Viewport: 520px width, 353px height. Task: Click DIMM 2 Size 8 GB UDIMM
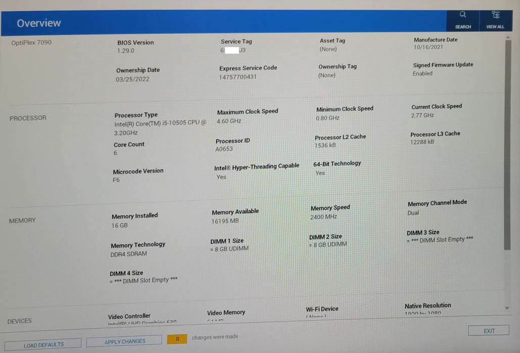[x=328, y=245]
